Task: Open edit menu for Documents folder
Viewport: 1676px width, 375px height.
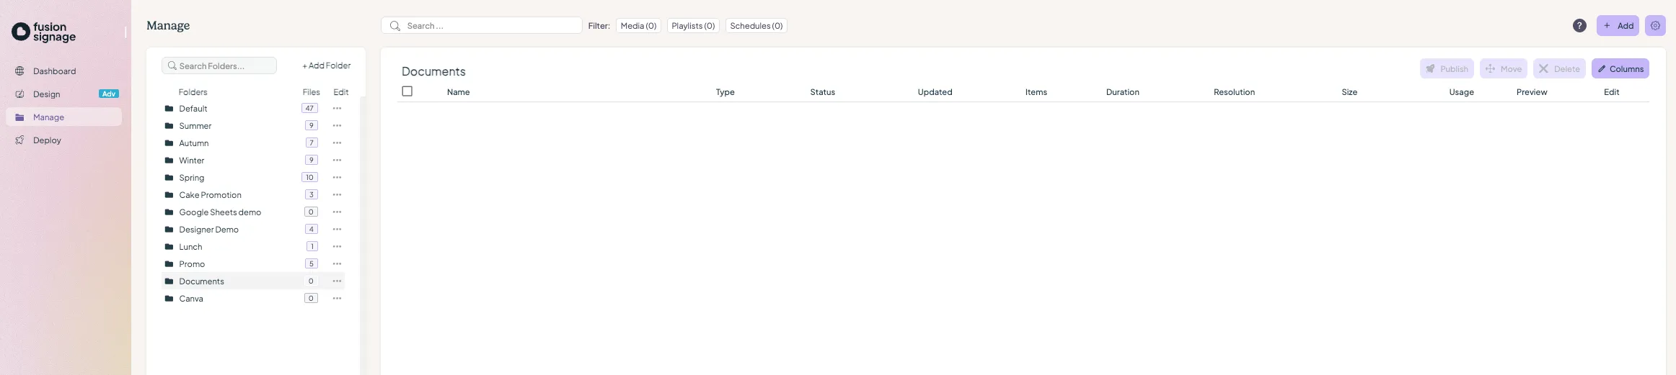Action: tap(337, 281)
